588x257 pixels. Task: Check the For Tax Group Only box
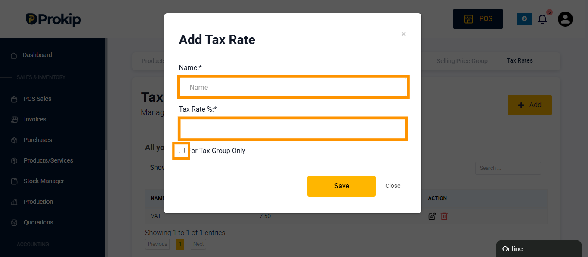182,150
